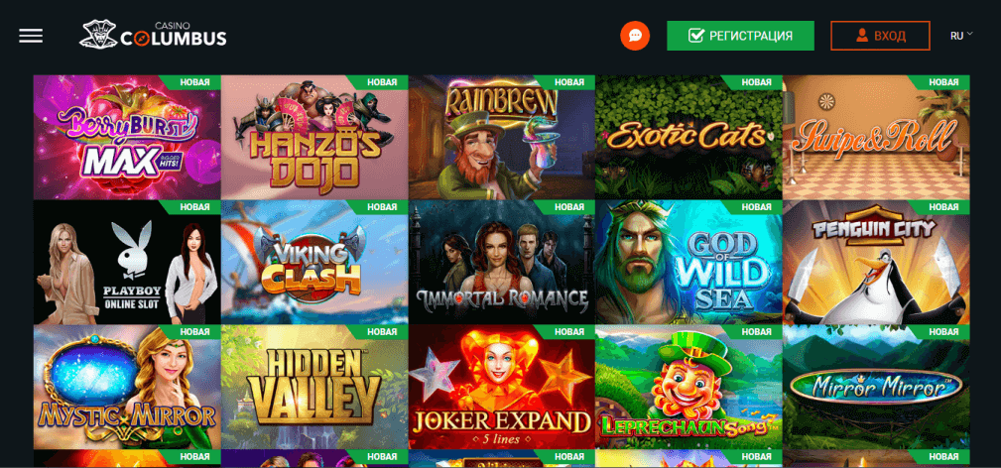Image resolution: width=1001 pixels, height=468 pixels.
Task: Launch the Viking Clash game
Action: pyautogui.click(x=314, y=263)
